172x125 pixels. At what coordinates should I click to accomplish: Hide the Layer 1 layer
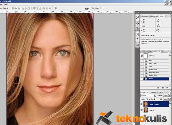pos(142,110)
